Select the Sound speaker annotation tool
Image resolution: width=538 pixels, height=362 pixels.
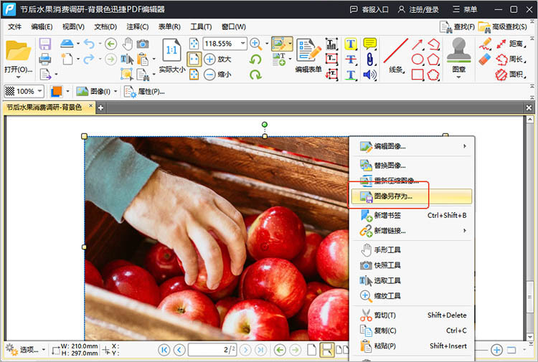[x=369, y=75]
